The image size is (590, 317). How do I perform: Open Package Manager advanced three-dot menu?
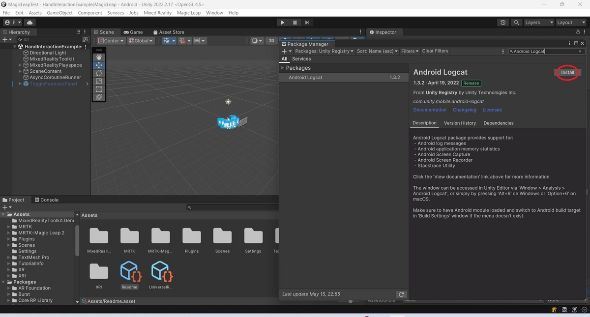click(502, 51)
